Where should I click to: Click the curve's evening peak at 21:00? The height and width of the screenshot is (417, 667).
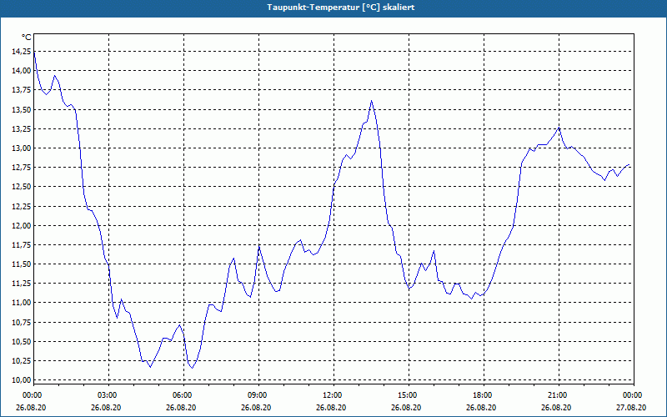pyautogui.click(x=559, y=128)
